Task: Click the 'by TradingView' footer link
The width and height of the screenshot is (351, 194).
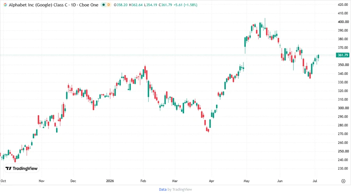Action: coord(180,189)
